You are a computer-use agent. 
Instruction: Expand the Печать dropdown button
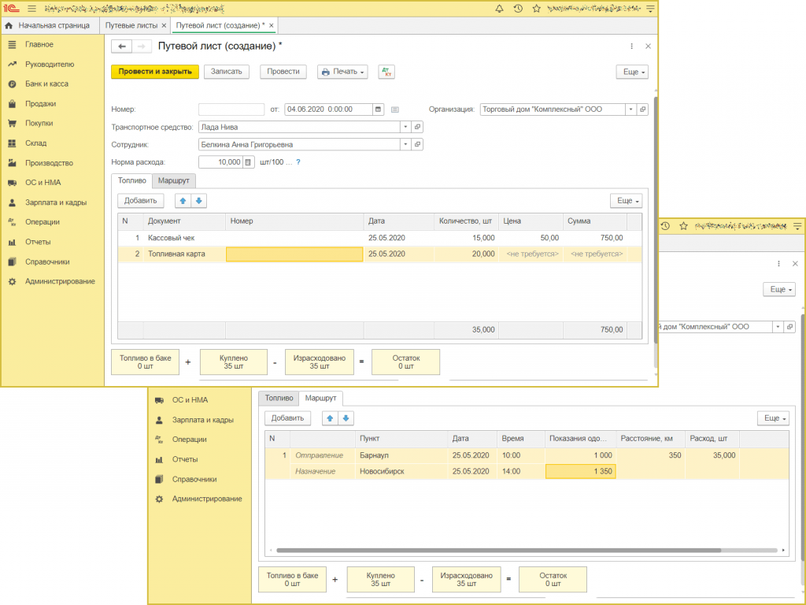point(342,72)
